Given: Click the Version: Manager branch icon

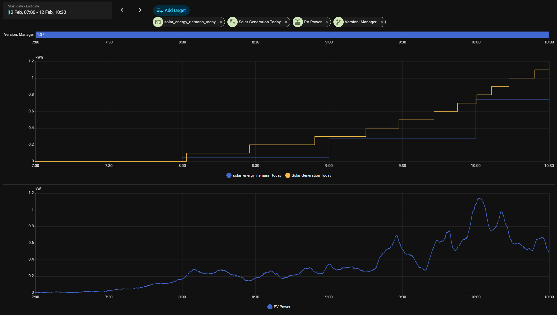Looking at the screenshot, I should pos(338,22).
